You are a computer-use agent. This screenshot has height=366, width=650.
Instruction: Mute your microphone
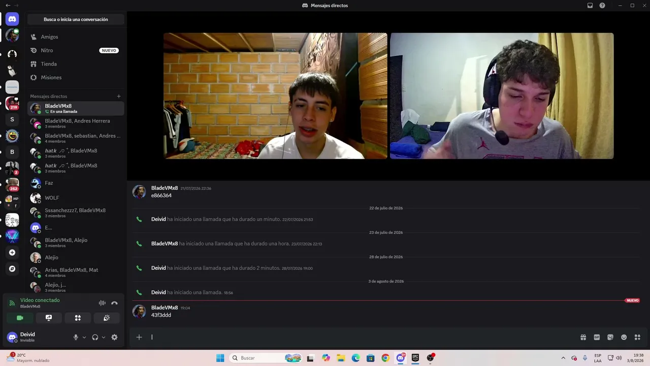[76, 337]
